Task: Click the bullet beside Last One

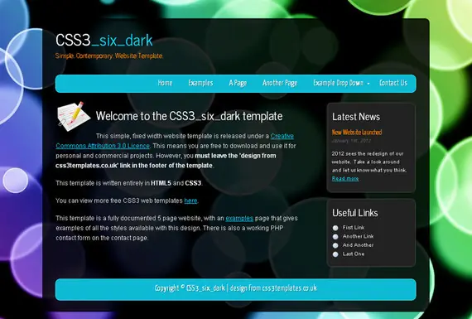Action: (335, 254)
